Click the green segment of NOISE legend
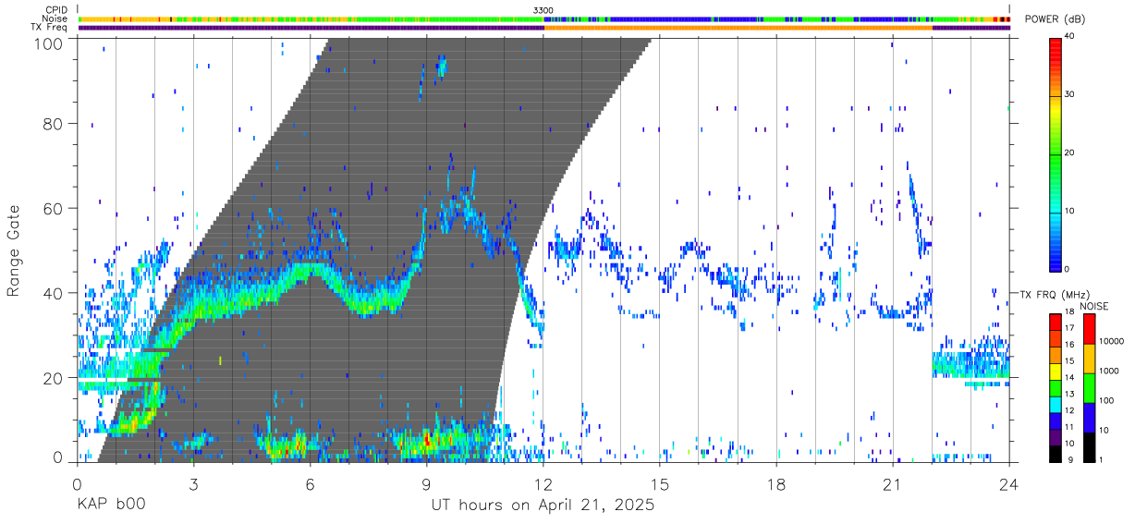 1089,388
